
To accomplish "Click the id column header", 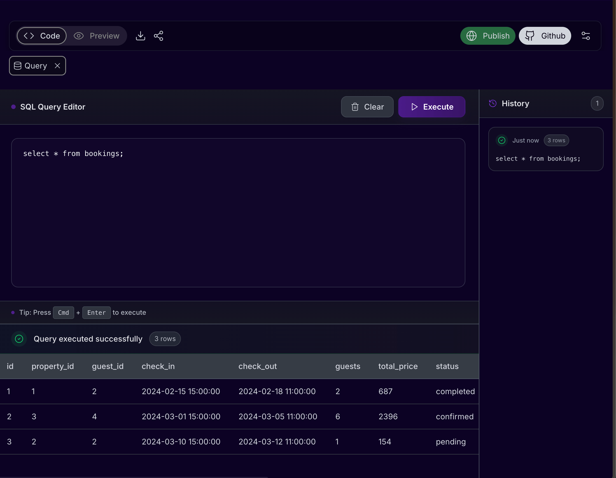I will pos(10,366).
